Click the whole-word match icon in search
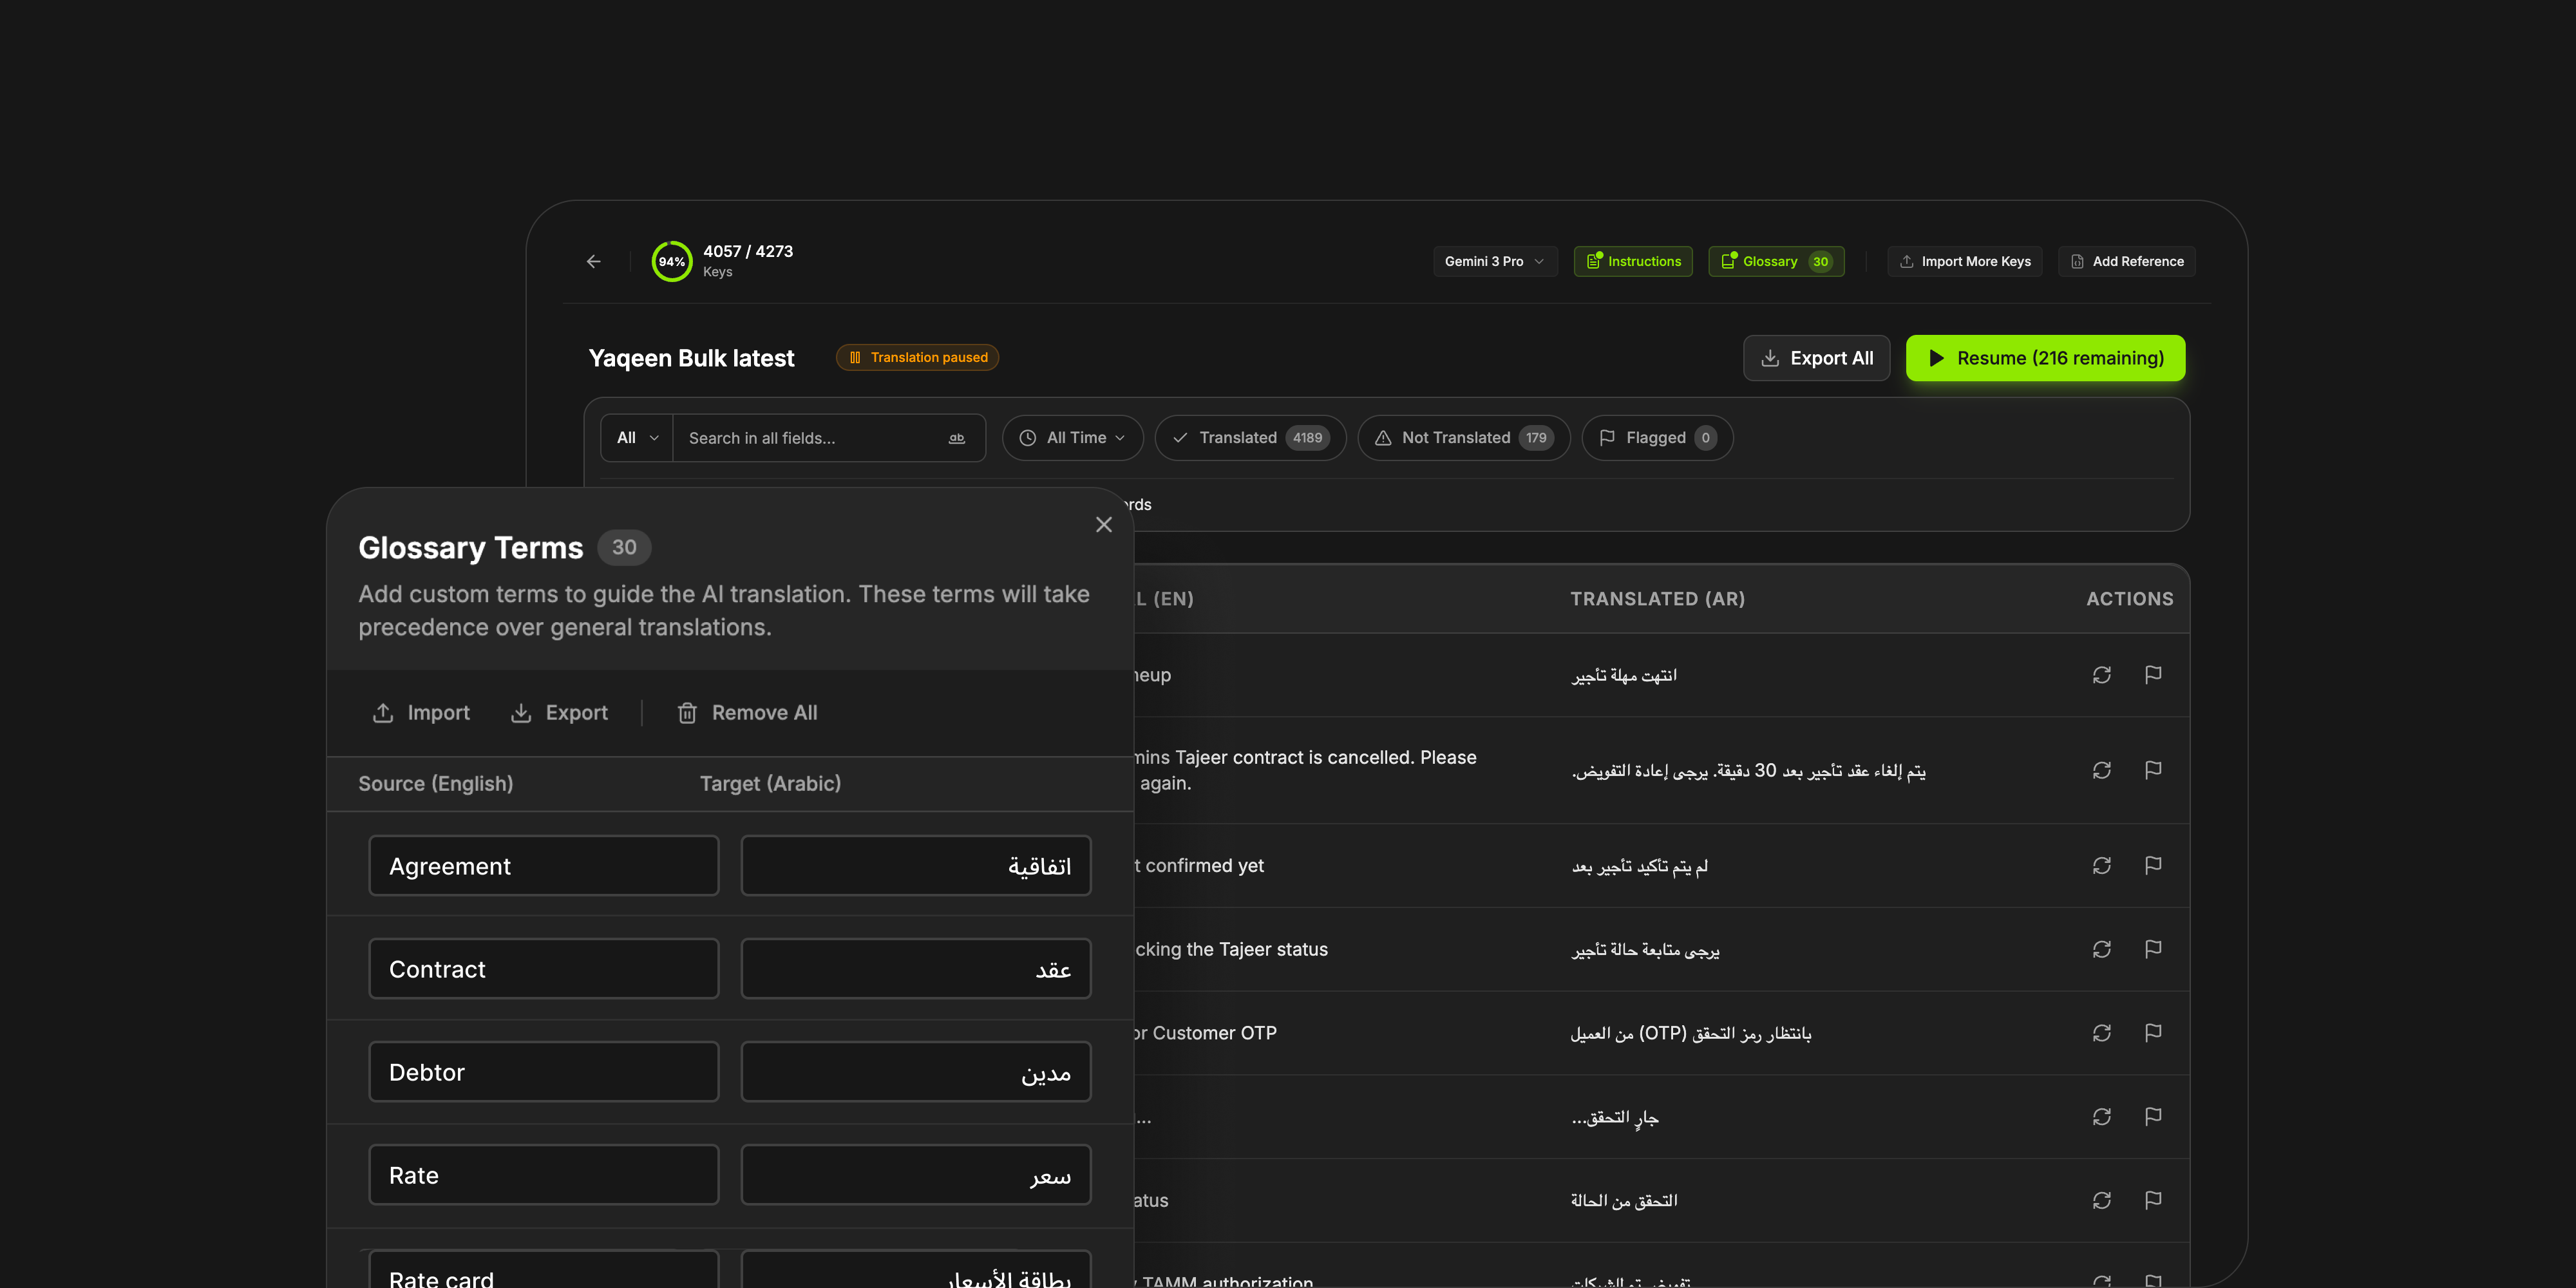Screen dimensions: 2576x1288 (x=956, y=438)
